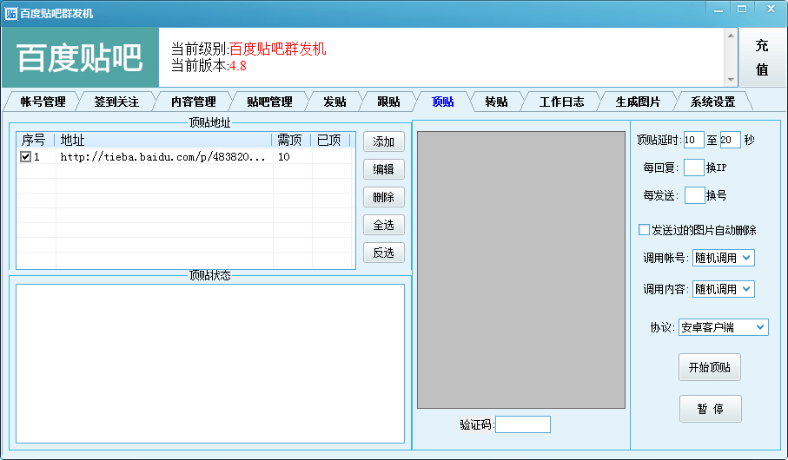The height and width of the screenshot is (460, 788).
Task: Click the maximum delay field showing 20
Action: (x=730, y=140)
